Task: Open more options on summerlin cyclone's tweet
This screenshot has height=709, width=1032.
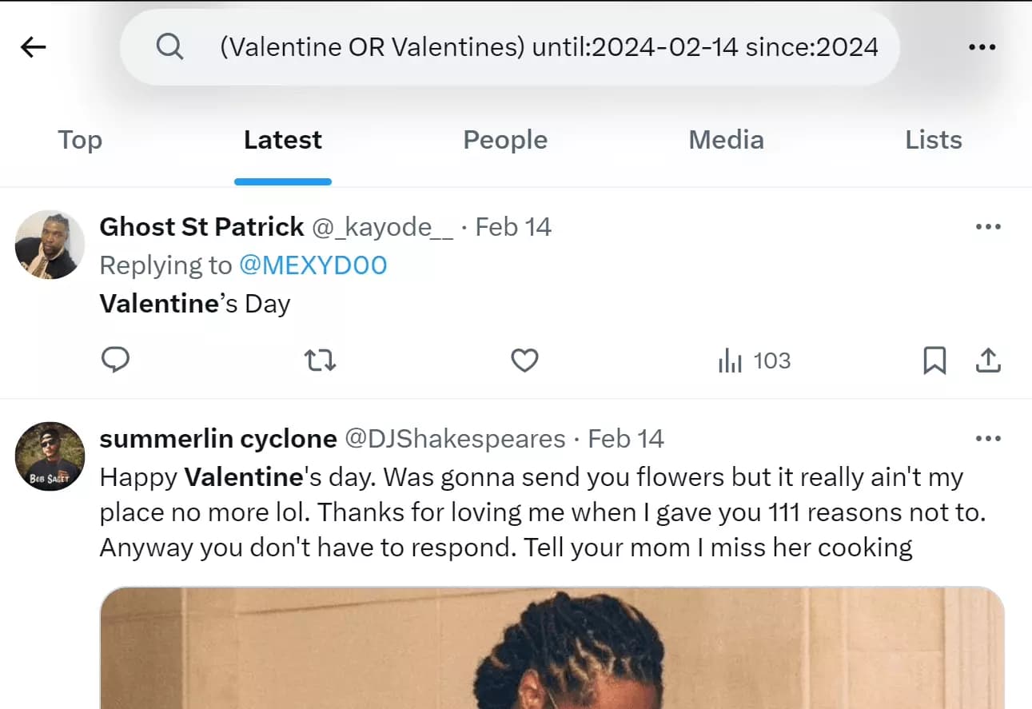Action: coord(989,438)
